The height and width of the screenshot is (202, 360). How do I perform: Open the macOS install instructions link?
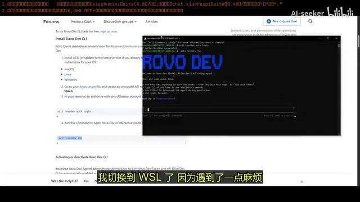pyautogui.click(x=69, y=69)
